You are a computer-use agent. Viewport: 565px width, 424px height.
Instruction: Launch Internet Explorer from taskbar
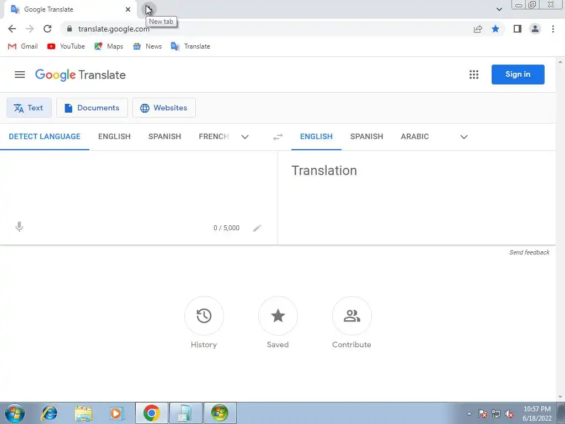[x=49, y=413]
